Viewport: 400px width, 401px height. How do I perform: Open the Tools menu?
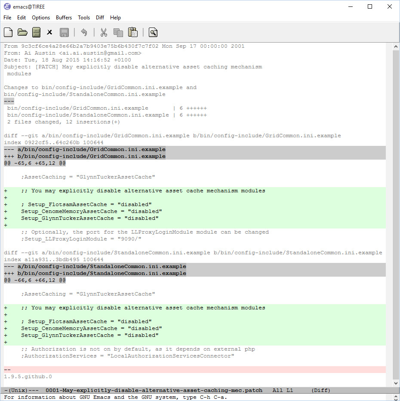[x=84, y=18]
